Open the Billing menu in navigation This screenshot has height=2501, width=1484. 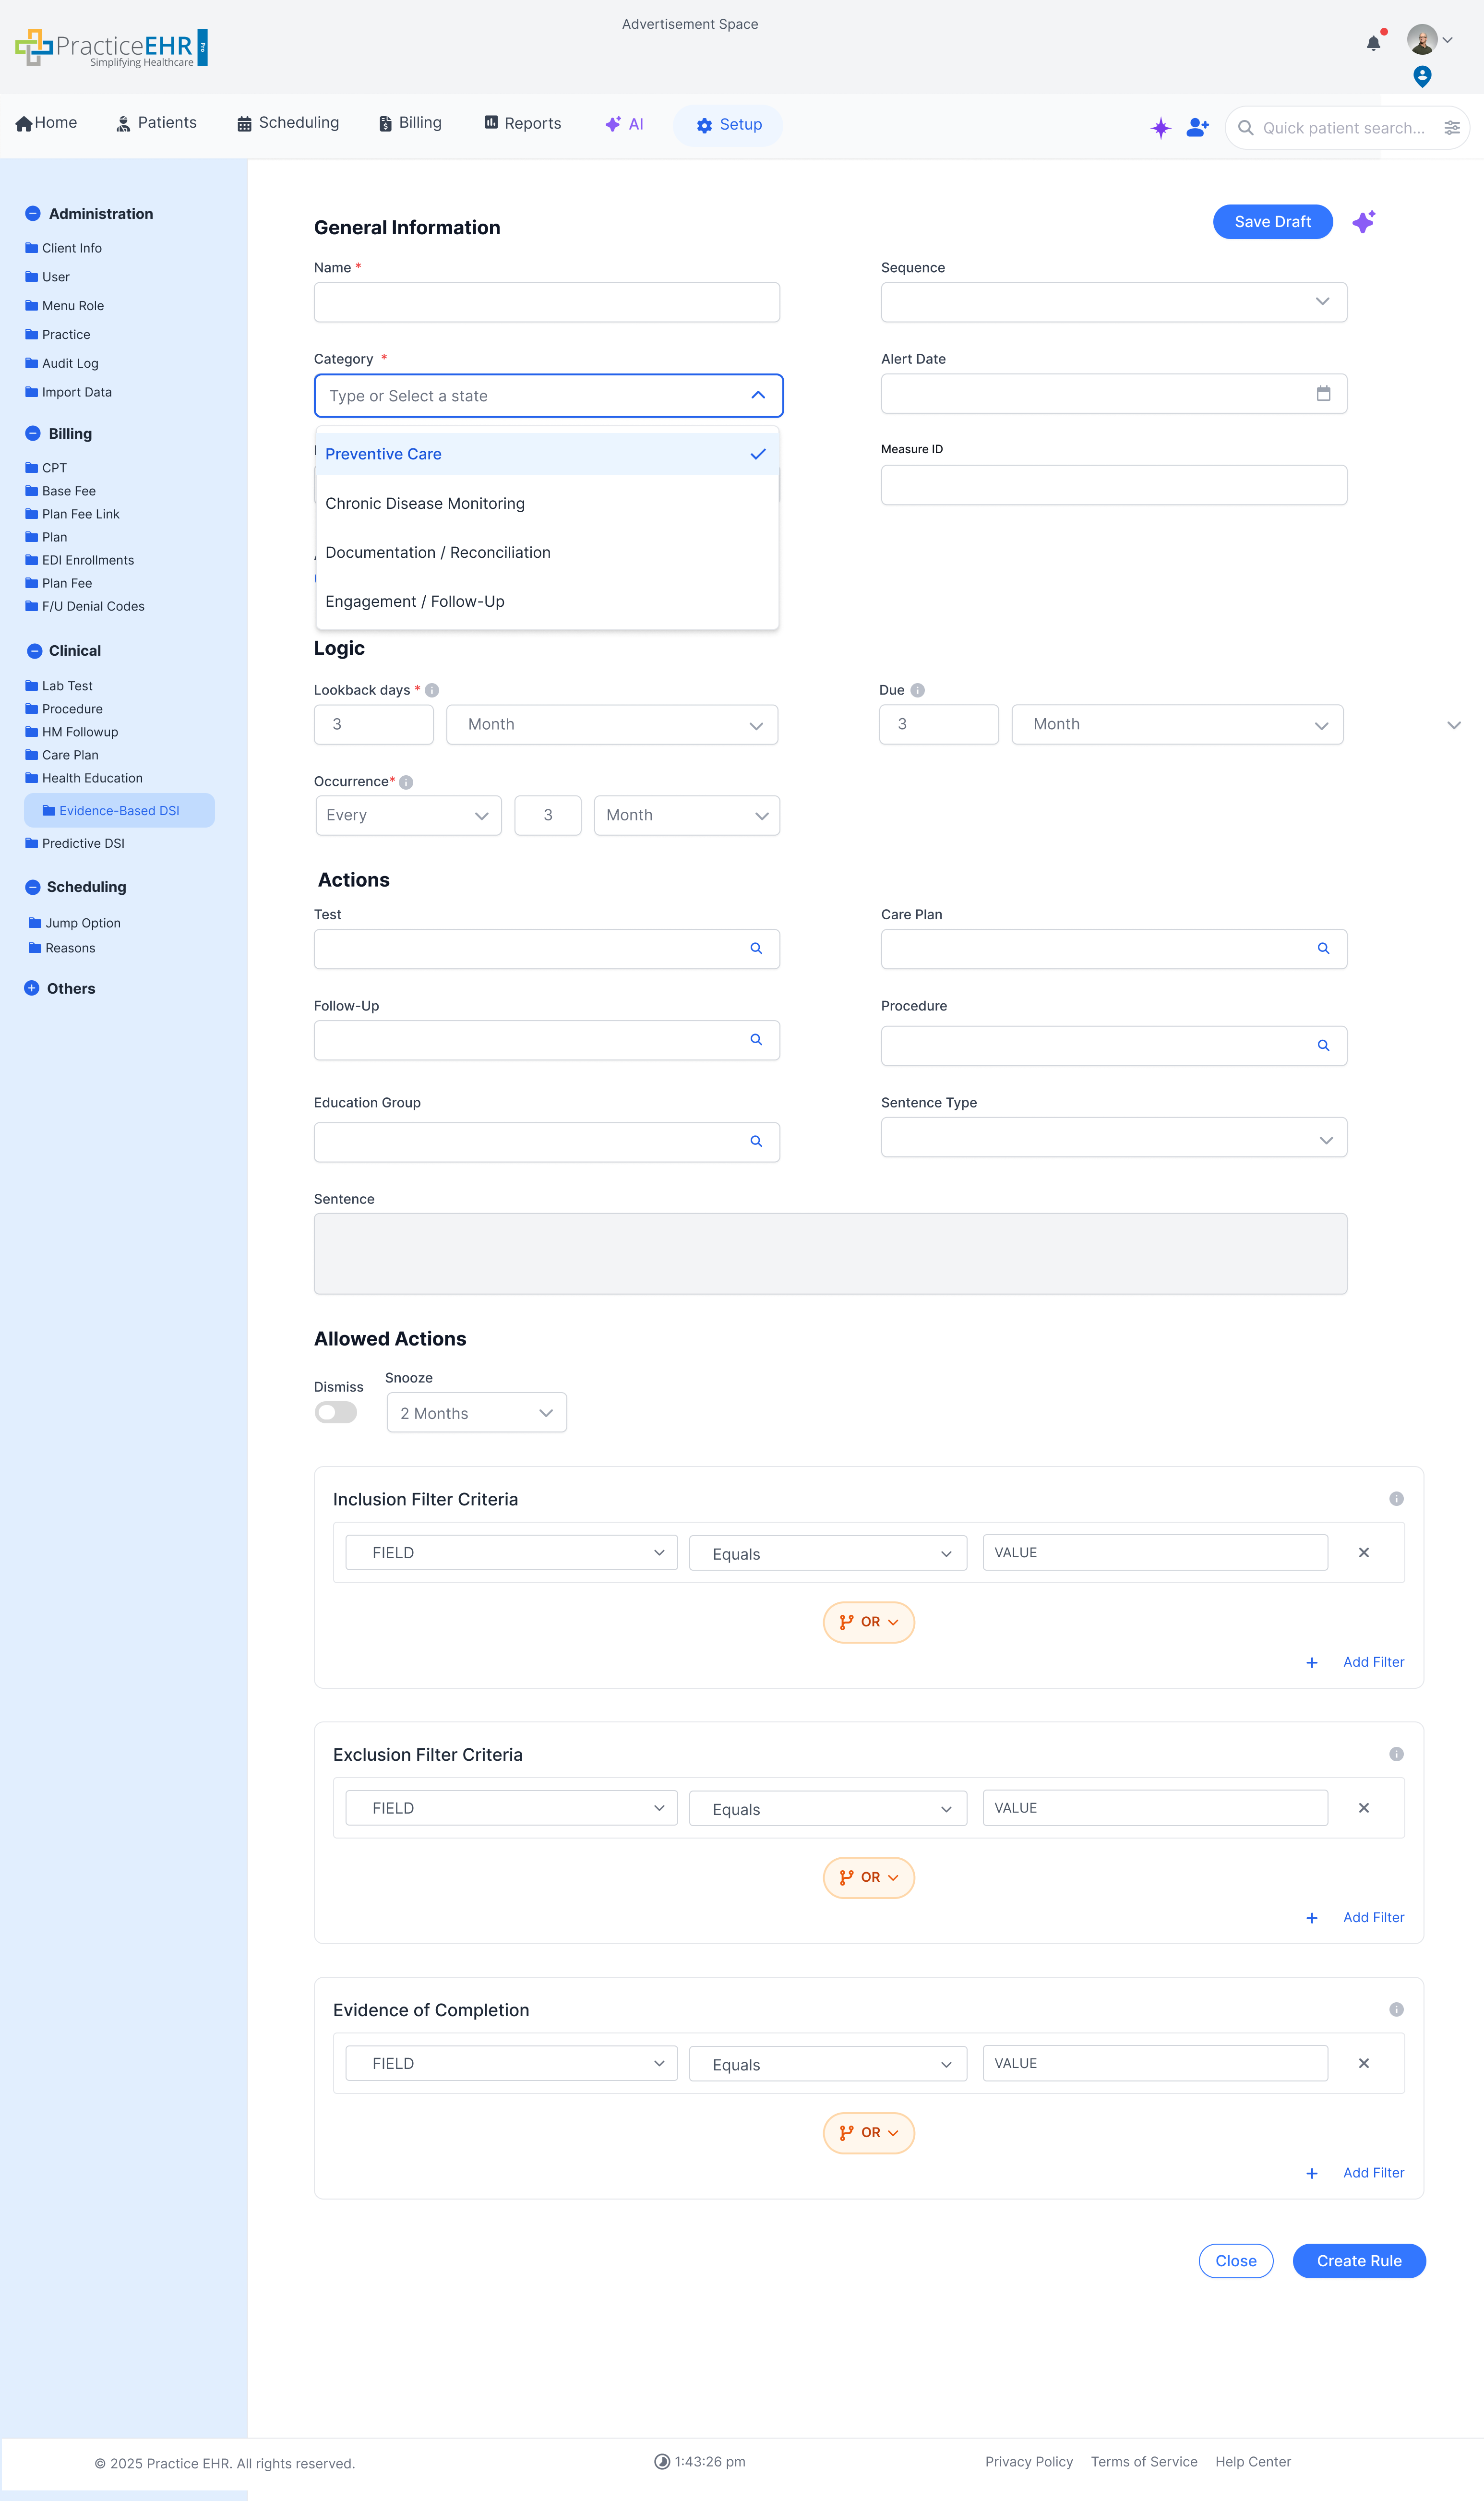click(x=409, y=123)
